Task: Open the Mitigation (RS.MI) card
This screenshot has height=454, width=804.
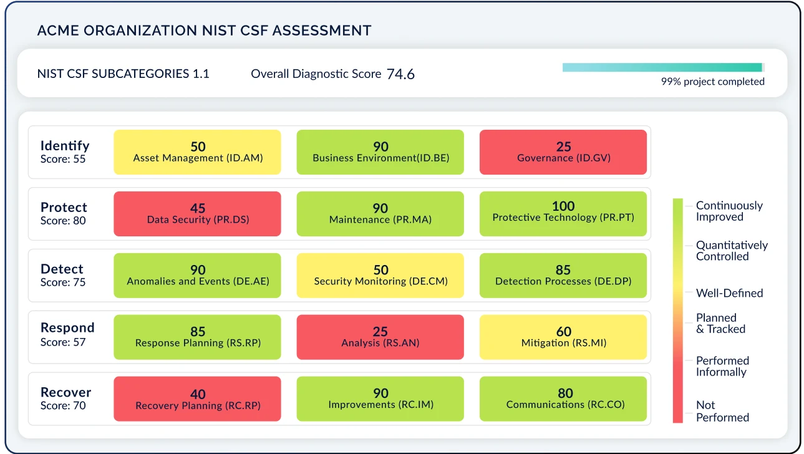Action: [x=563, y=337]
